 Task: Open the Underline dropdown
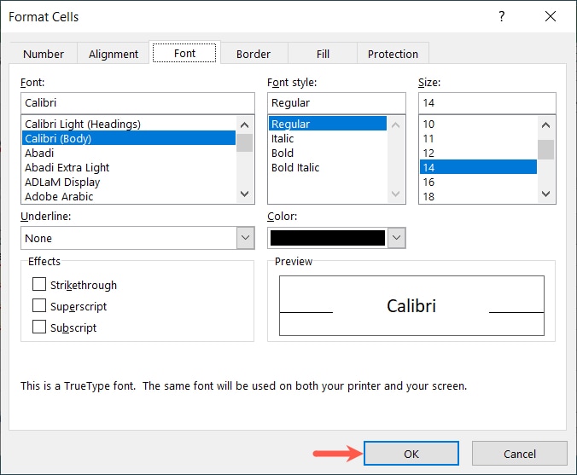click(x=246, y=238)
